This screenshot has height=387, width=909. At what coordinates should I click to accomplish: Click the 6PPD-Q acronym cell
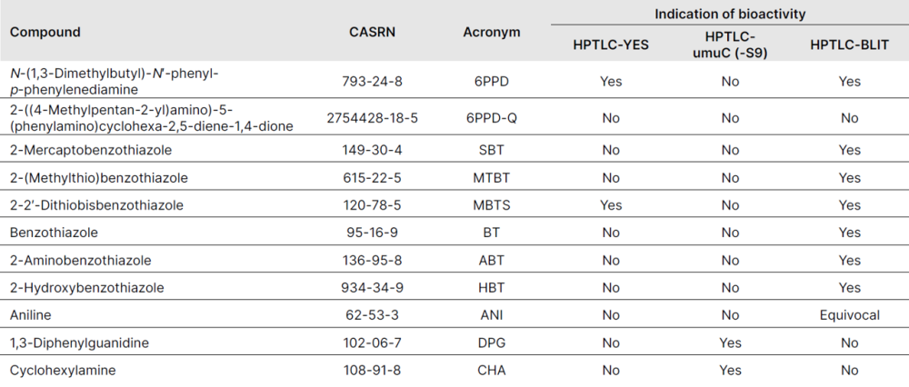point(492,117)
